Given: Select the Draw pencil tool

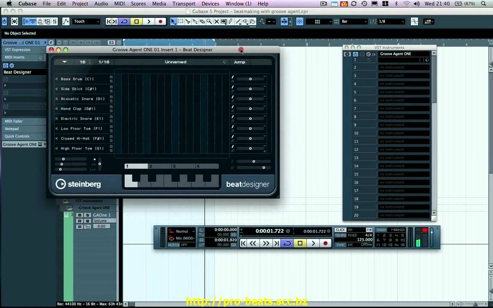Looking at the screenshot, I should pos(231,21).
